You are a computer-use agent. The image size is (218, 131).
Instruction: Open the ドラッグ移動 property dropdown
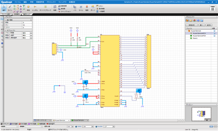pos(31,33)
